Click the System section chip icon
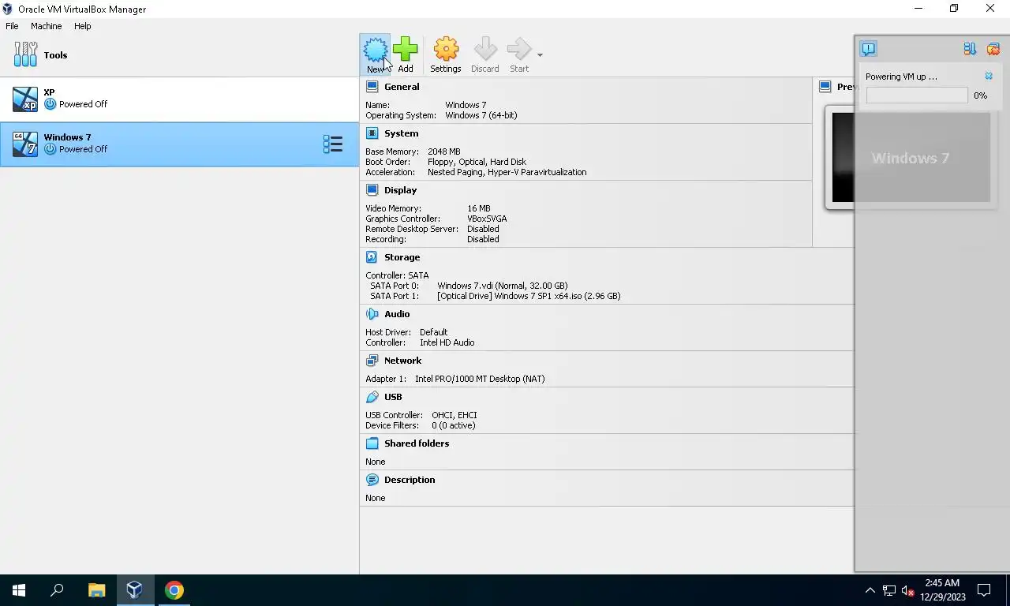Image resolution: width=1010 pixels, height=606 pixels. [372, 133]
